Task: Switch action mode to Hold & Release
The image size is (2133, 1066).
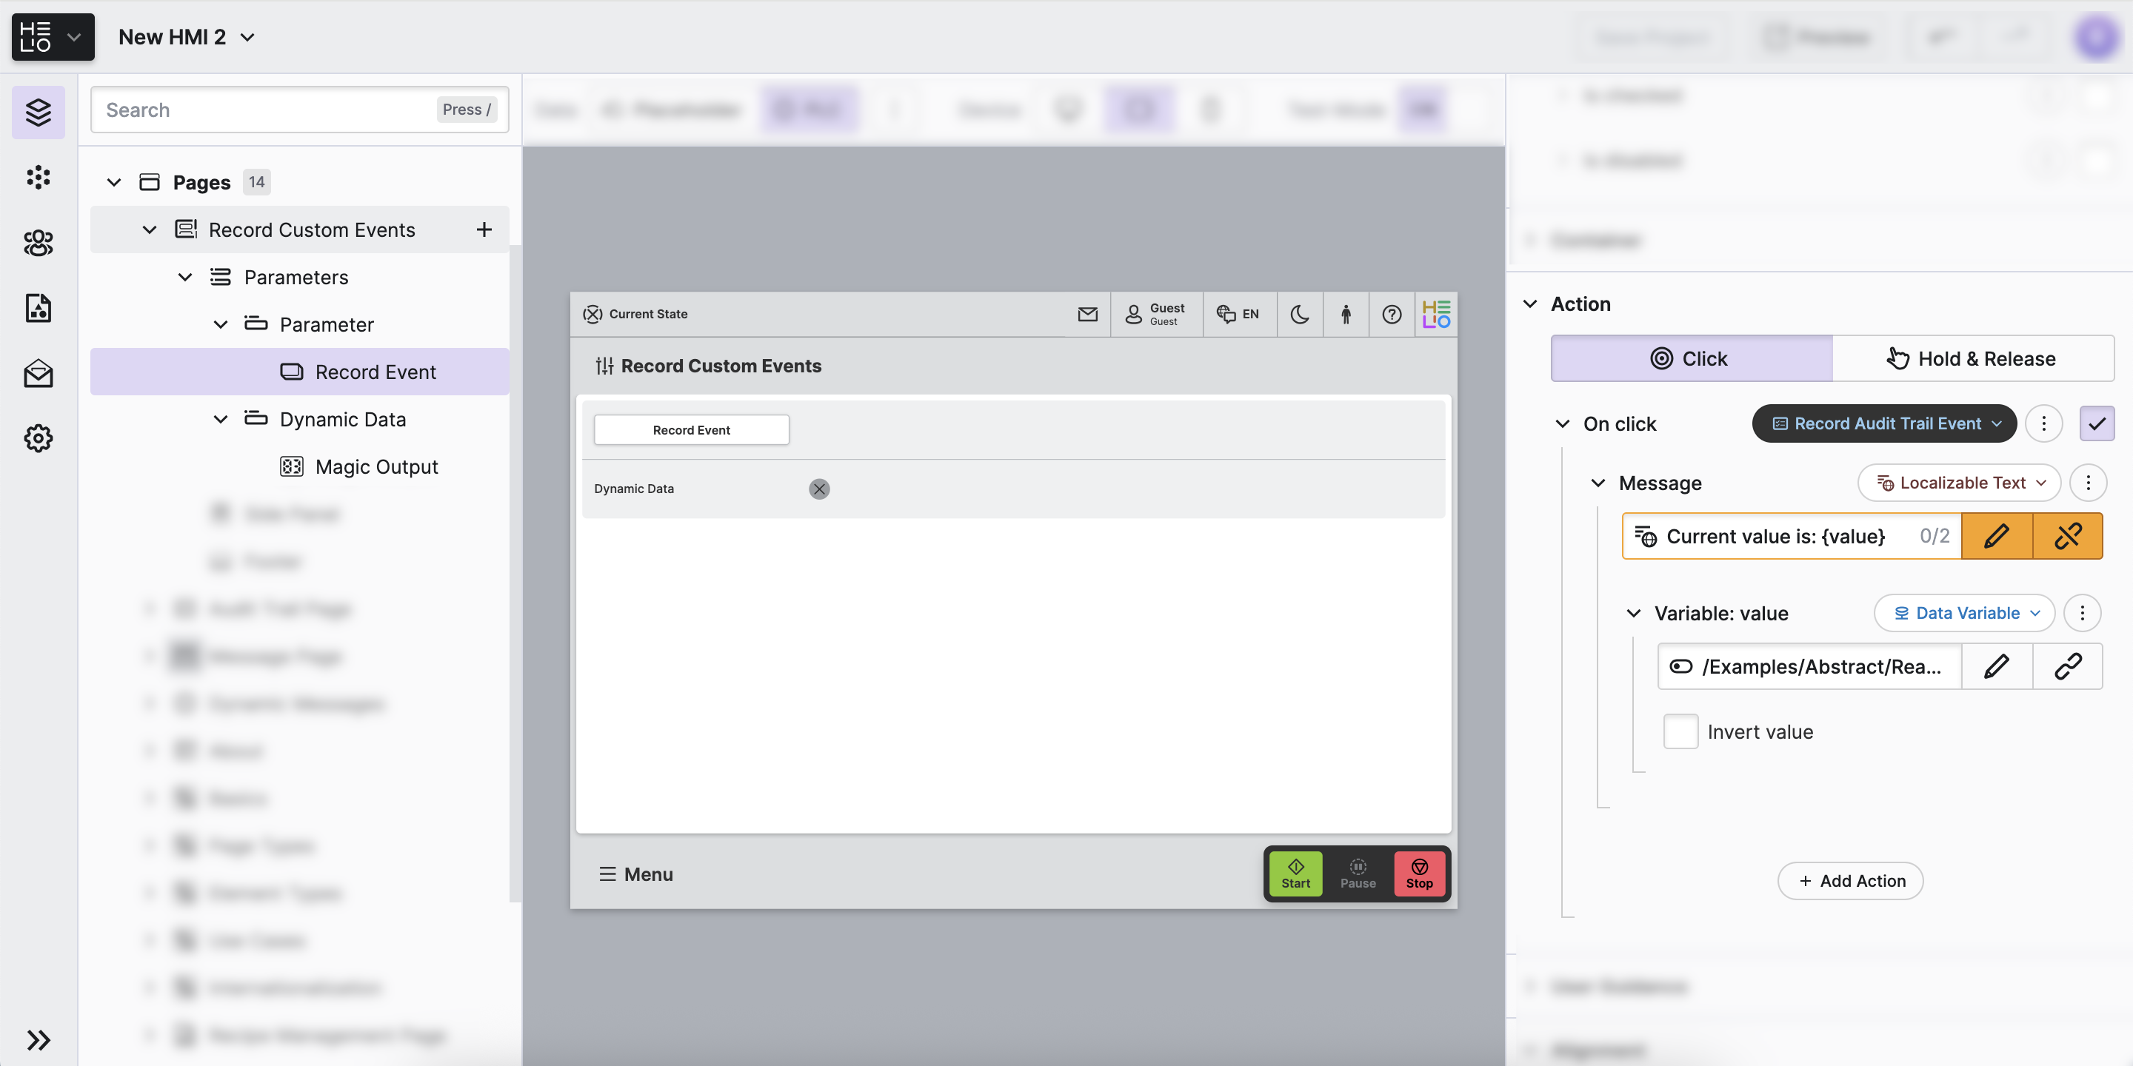Action: point(1972,358)
